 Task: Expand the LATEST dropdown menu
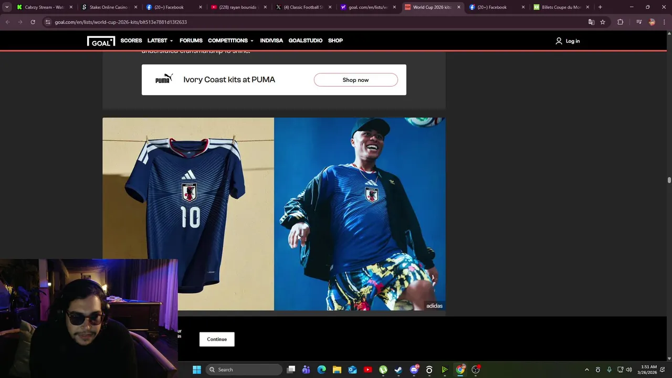pyautogui.click(x=160, y=40)
